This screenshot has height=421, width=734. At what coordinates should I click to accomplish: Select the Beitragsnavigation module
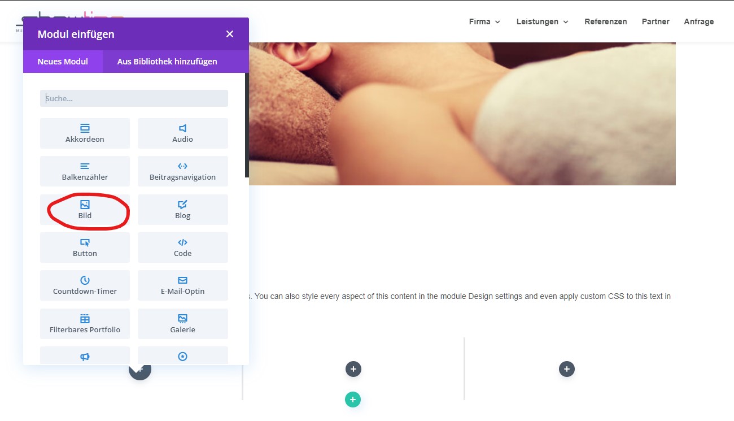click(182, 171)
